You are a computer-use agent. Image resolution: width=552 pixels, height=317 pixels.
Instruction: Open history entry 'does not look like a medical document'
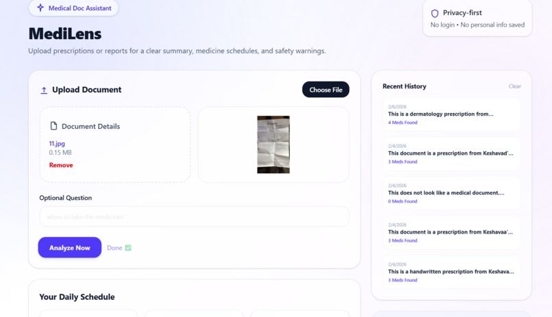[451, 194]
